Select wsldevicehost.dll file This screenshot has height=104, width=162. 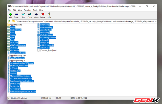tap(46, 45)
